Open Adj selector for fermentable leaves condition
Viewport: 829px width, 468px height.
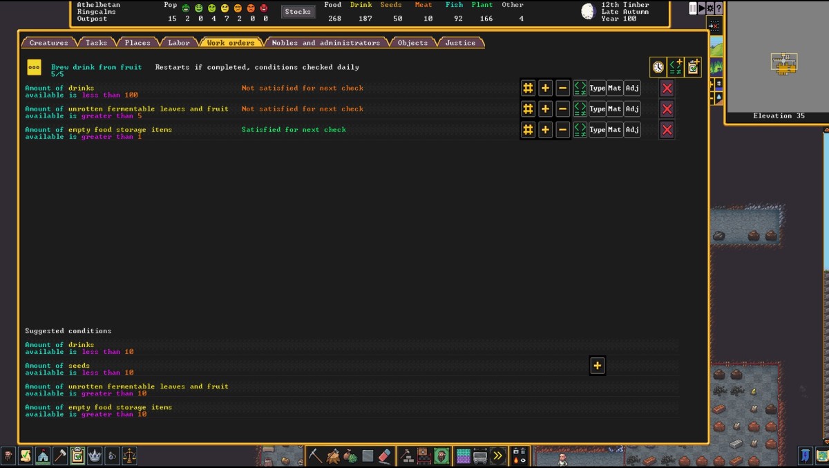click(x=632, y=109)
